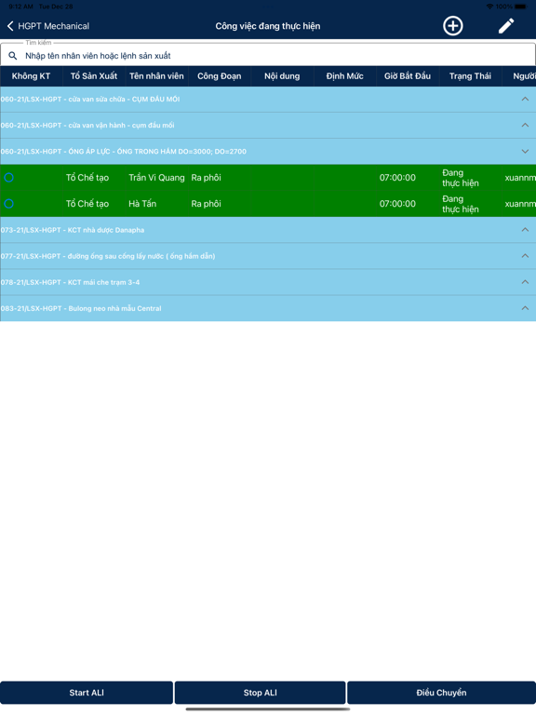Image resolution: width=536 pixels, height=715 pixels.
Task: Select radio button for Trần Vi Quang row
Action: pos(8,178)
